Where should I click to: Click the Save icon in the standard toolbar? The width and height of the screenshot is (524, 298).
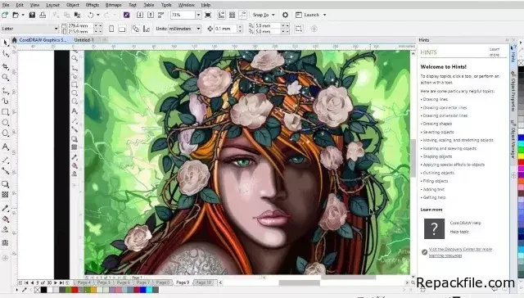pyautogui.click(x=32, y=15)
